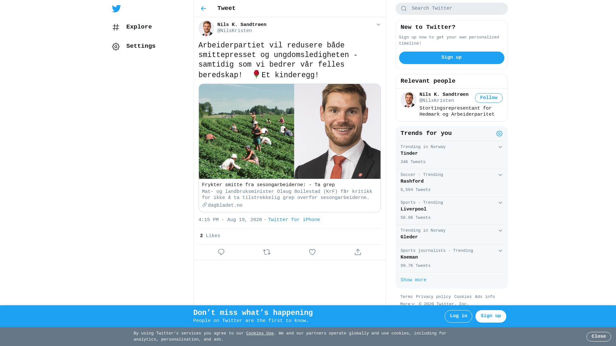The width and height of the screenshot is (616, 346).
Task: Focus the Search Twitter field
Action: [x=451, y=9]
